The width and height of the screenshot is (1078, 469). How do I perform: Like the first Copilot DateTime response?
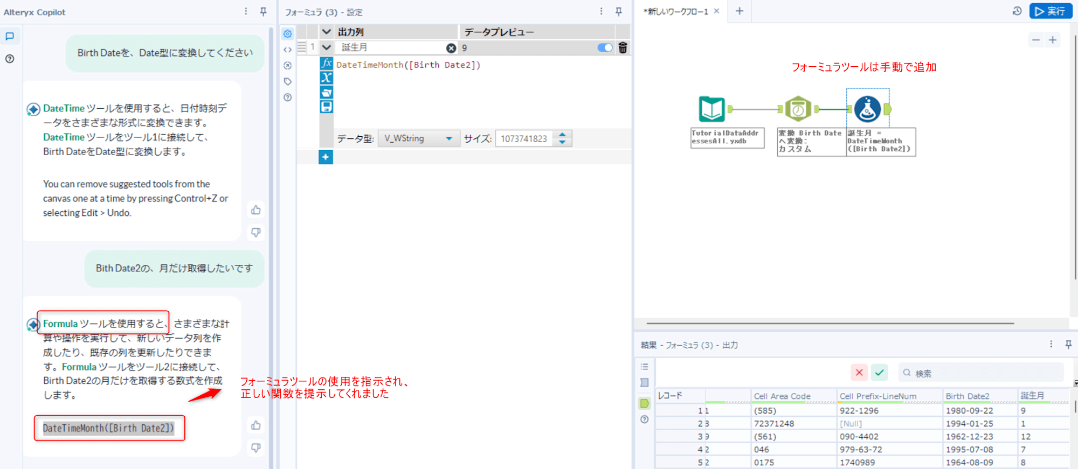(x=256, y=210)
